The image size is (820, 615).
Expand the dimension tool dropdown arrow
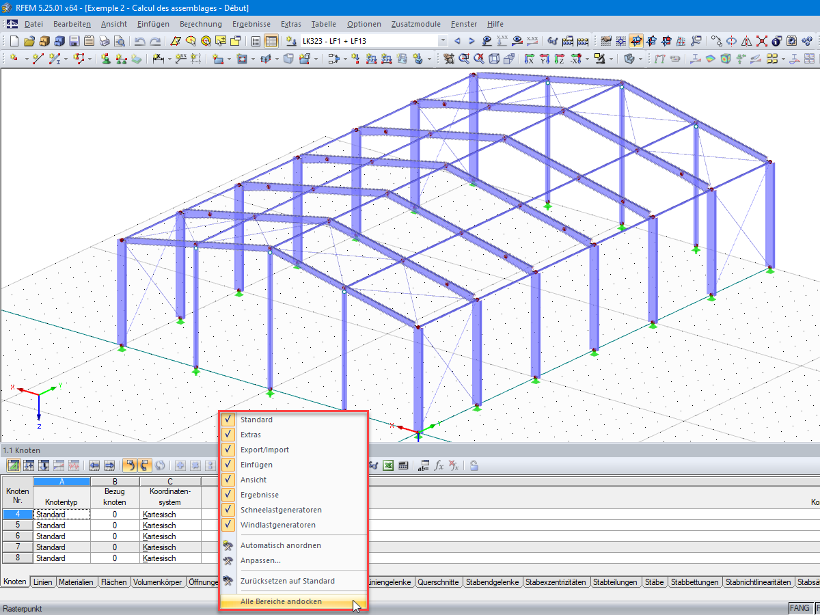(169, 59)
